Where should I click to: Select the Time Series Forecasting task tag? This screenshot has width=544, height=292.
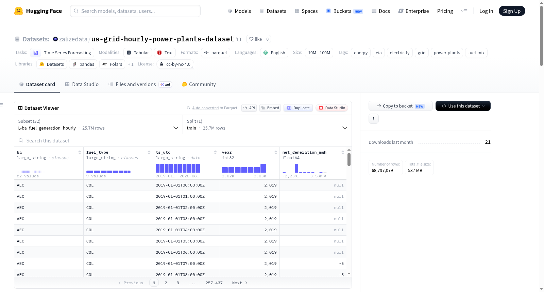[62, 53]
